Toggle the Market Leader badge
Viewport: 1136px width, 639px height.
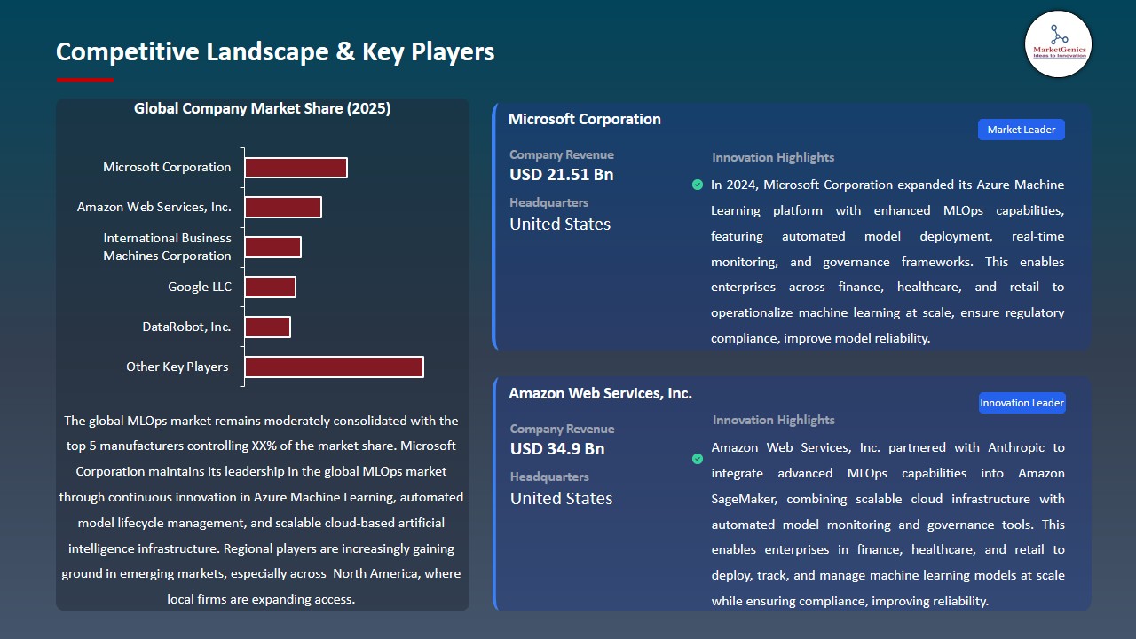click(1021, 129)
